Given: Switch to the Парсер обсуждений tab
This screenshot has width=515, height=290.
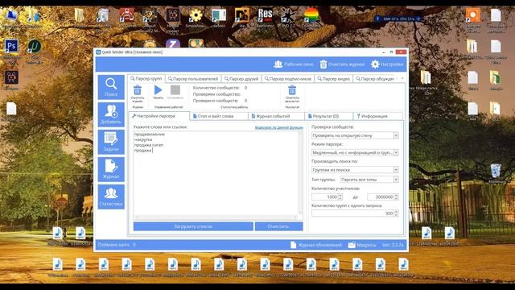Looking at the screenshot, I should click(x=375, y=79).
